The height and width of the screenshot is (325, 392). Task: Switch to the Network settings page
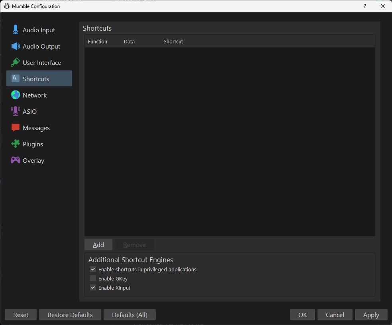(35, 95)
